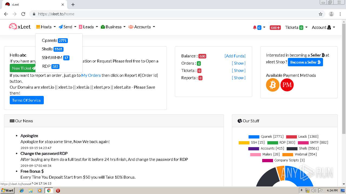
Task: Open the notifications bell icon
Action: 259,27
